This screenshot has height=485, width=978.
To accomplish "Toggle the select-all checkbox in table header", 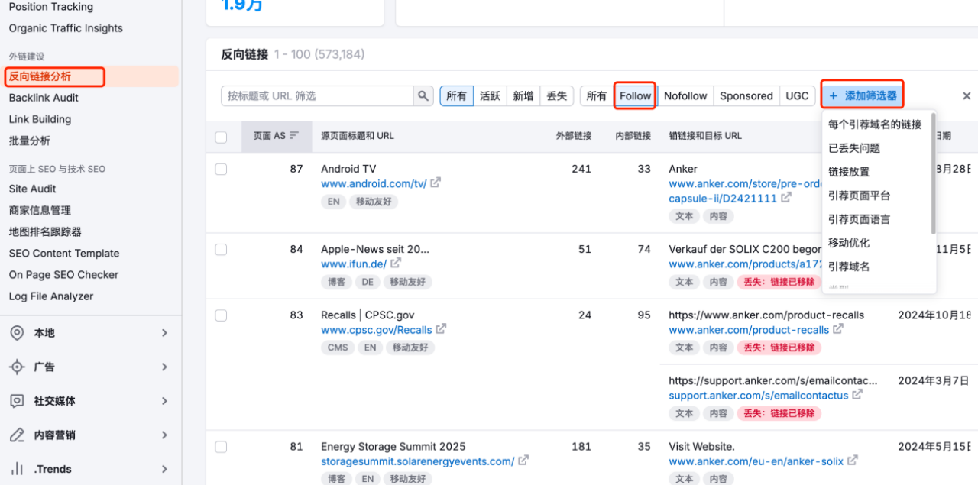I will coord(221,137).
